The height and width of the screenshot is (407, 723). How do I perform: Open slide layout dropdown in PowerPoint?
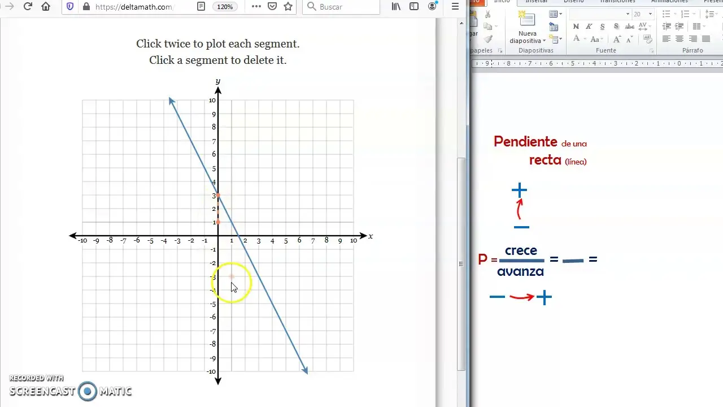tap(555, 14)
